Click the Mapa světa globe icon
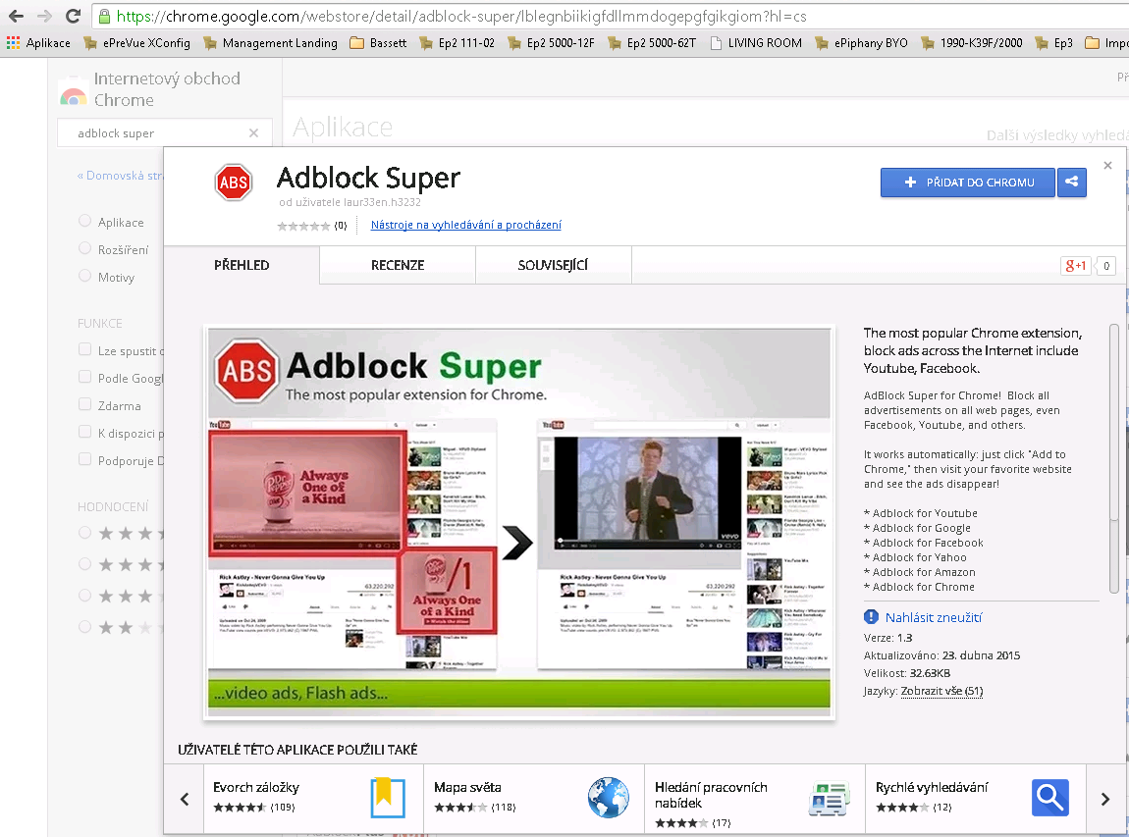Viewport: 1129px width, 837px height. [x=609, y=798]
